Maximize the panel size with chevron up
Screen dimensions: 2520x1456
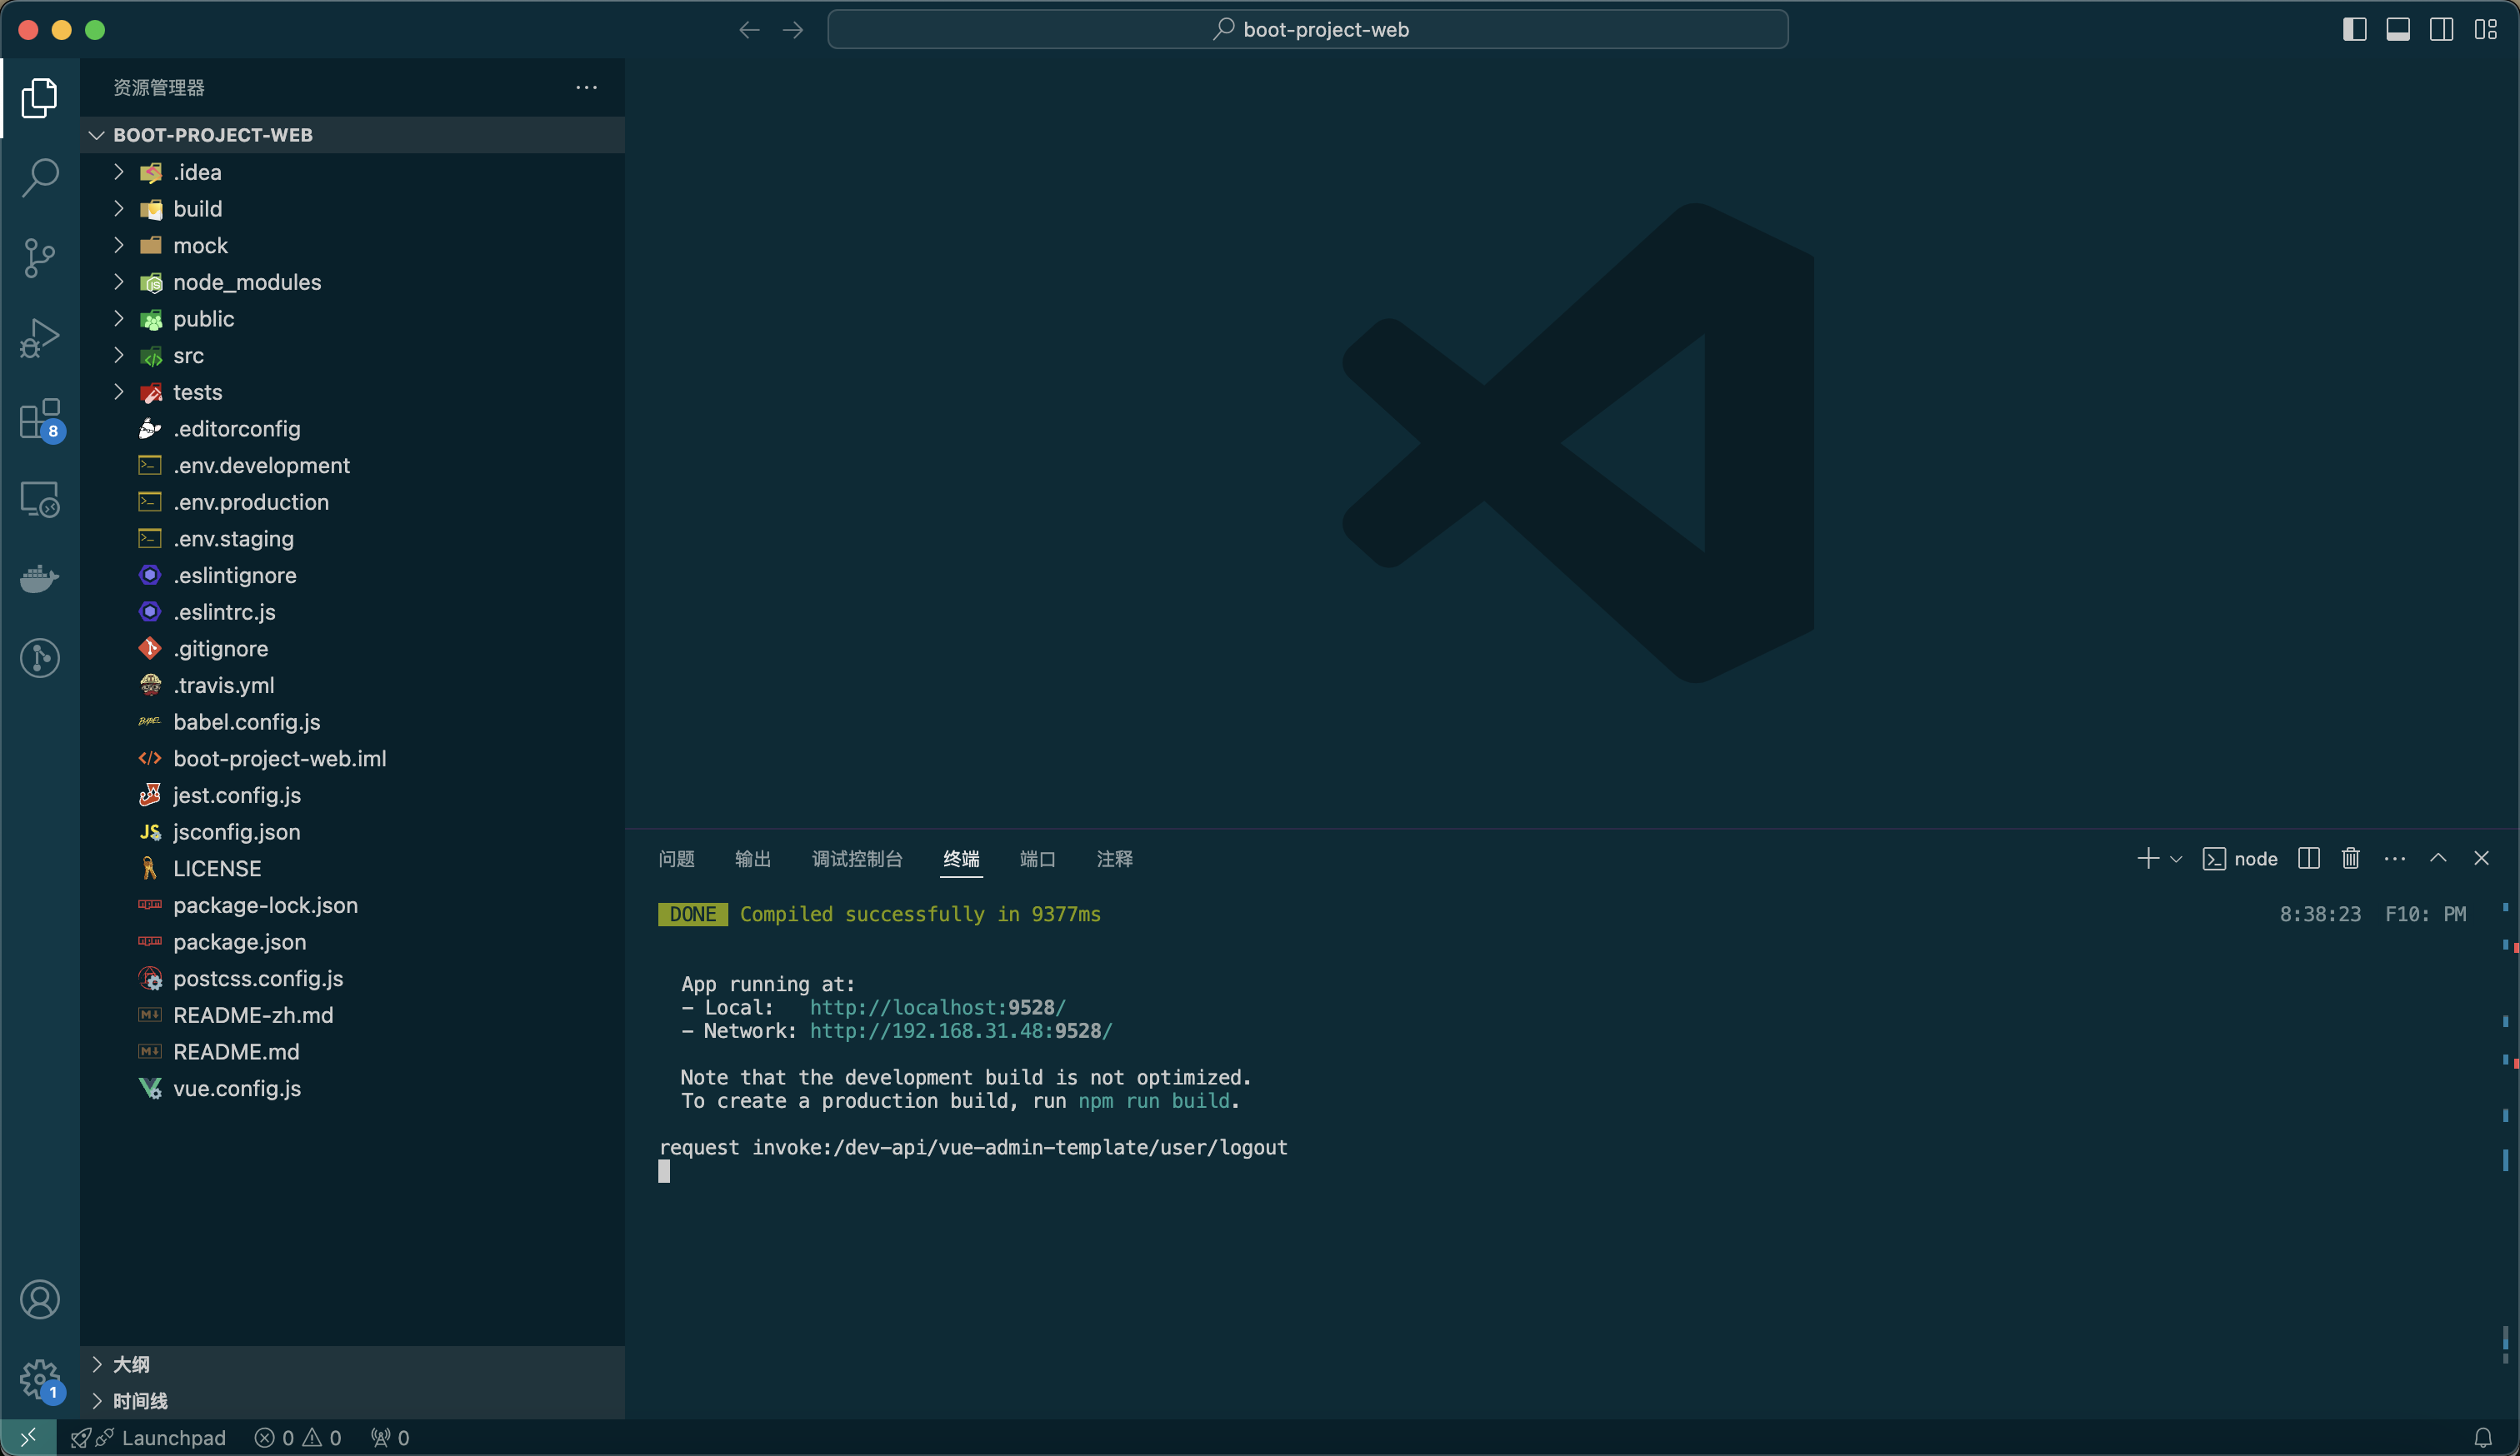(x=2438, y=859)
